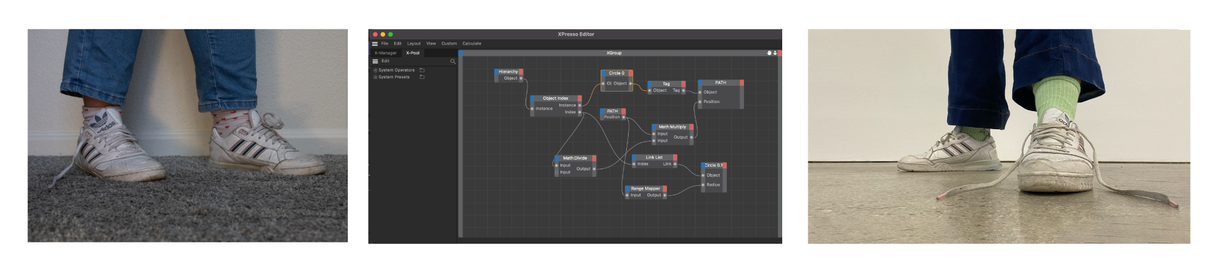Open the Custom menu
This screenshot has width=1223, height=278.
[448, 44]
